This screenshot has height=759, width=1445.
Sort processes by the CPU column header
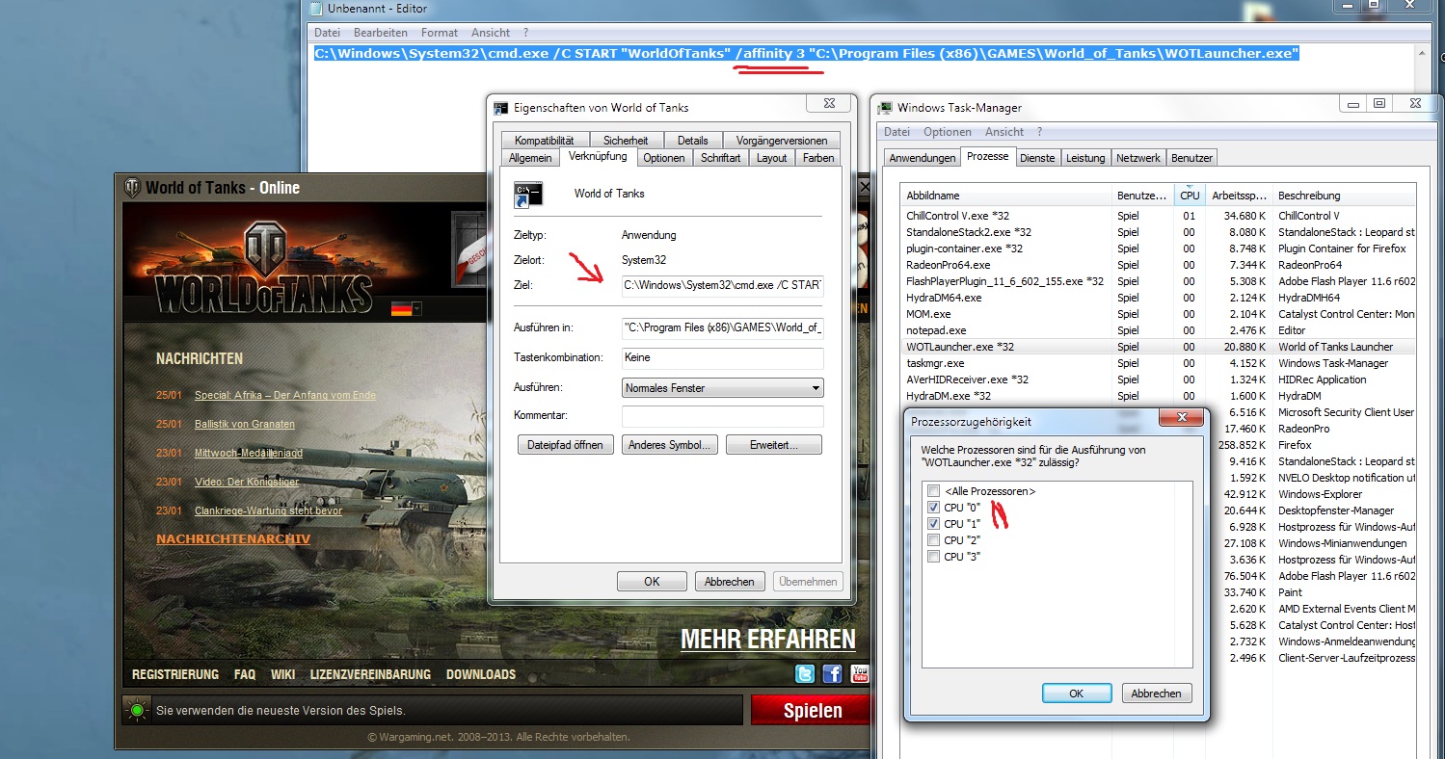coord(1190,196)
